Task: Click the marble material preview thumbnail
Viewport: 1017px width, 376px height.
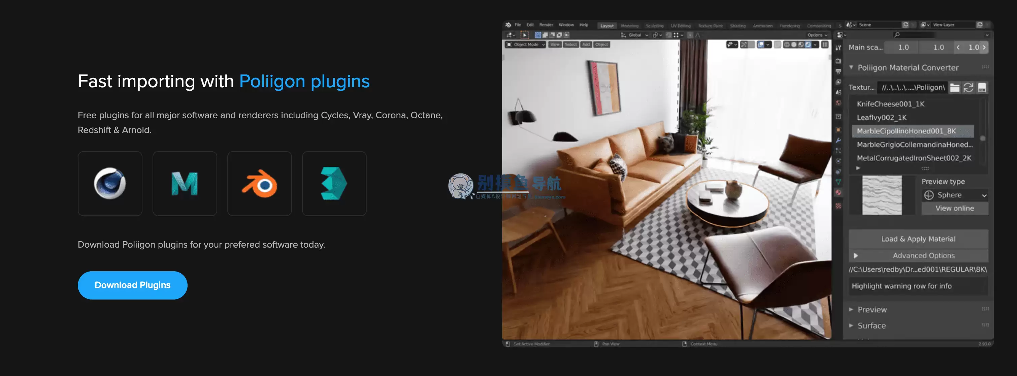Action: point(882,195)
